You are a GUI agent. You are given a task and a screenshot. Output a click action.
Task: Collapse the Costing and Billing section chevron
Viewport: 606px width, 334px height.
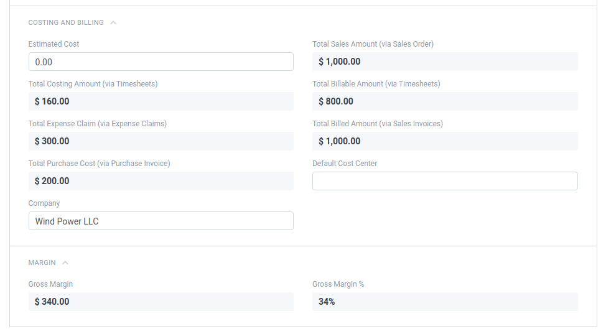coord(113,22)
